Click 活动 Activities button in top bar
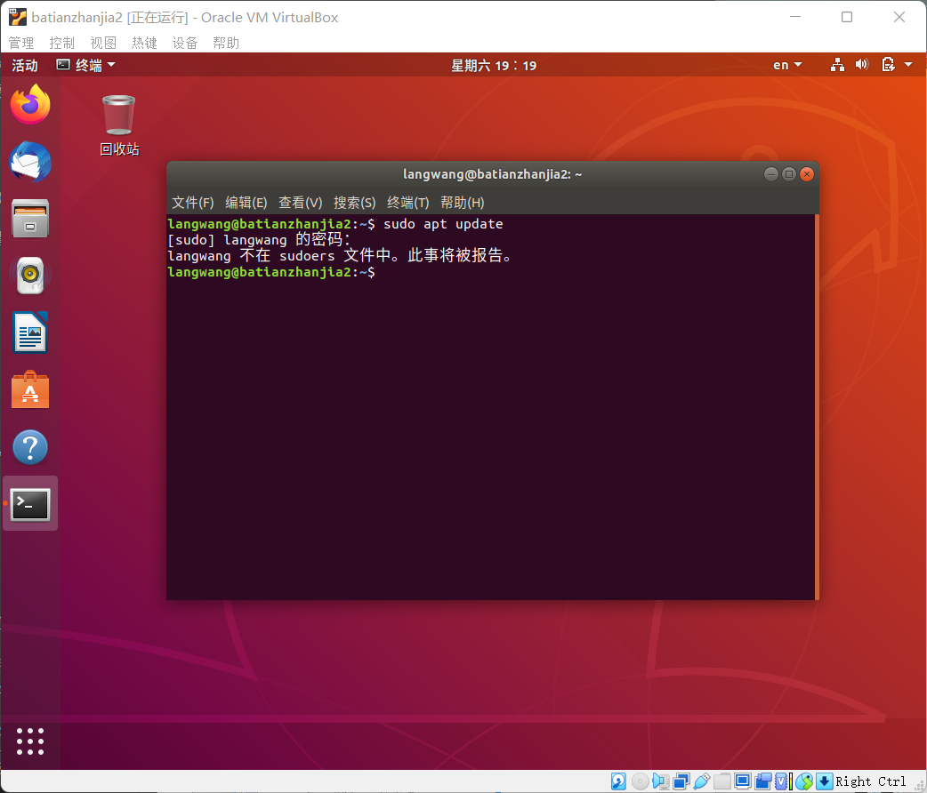927x793 pixels. 25,65
